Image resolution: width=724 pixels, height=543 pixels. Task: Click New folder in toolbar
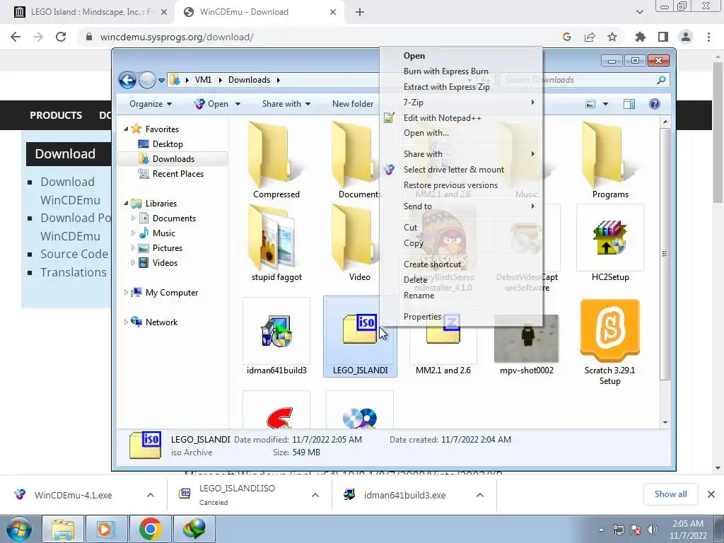click(x=353, y=104)
